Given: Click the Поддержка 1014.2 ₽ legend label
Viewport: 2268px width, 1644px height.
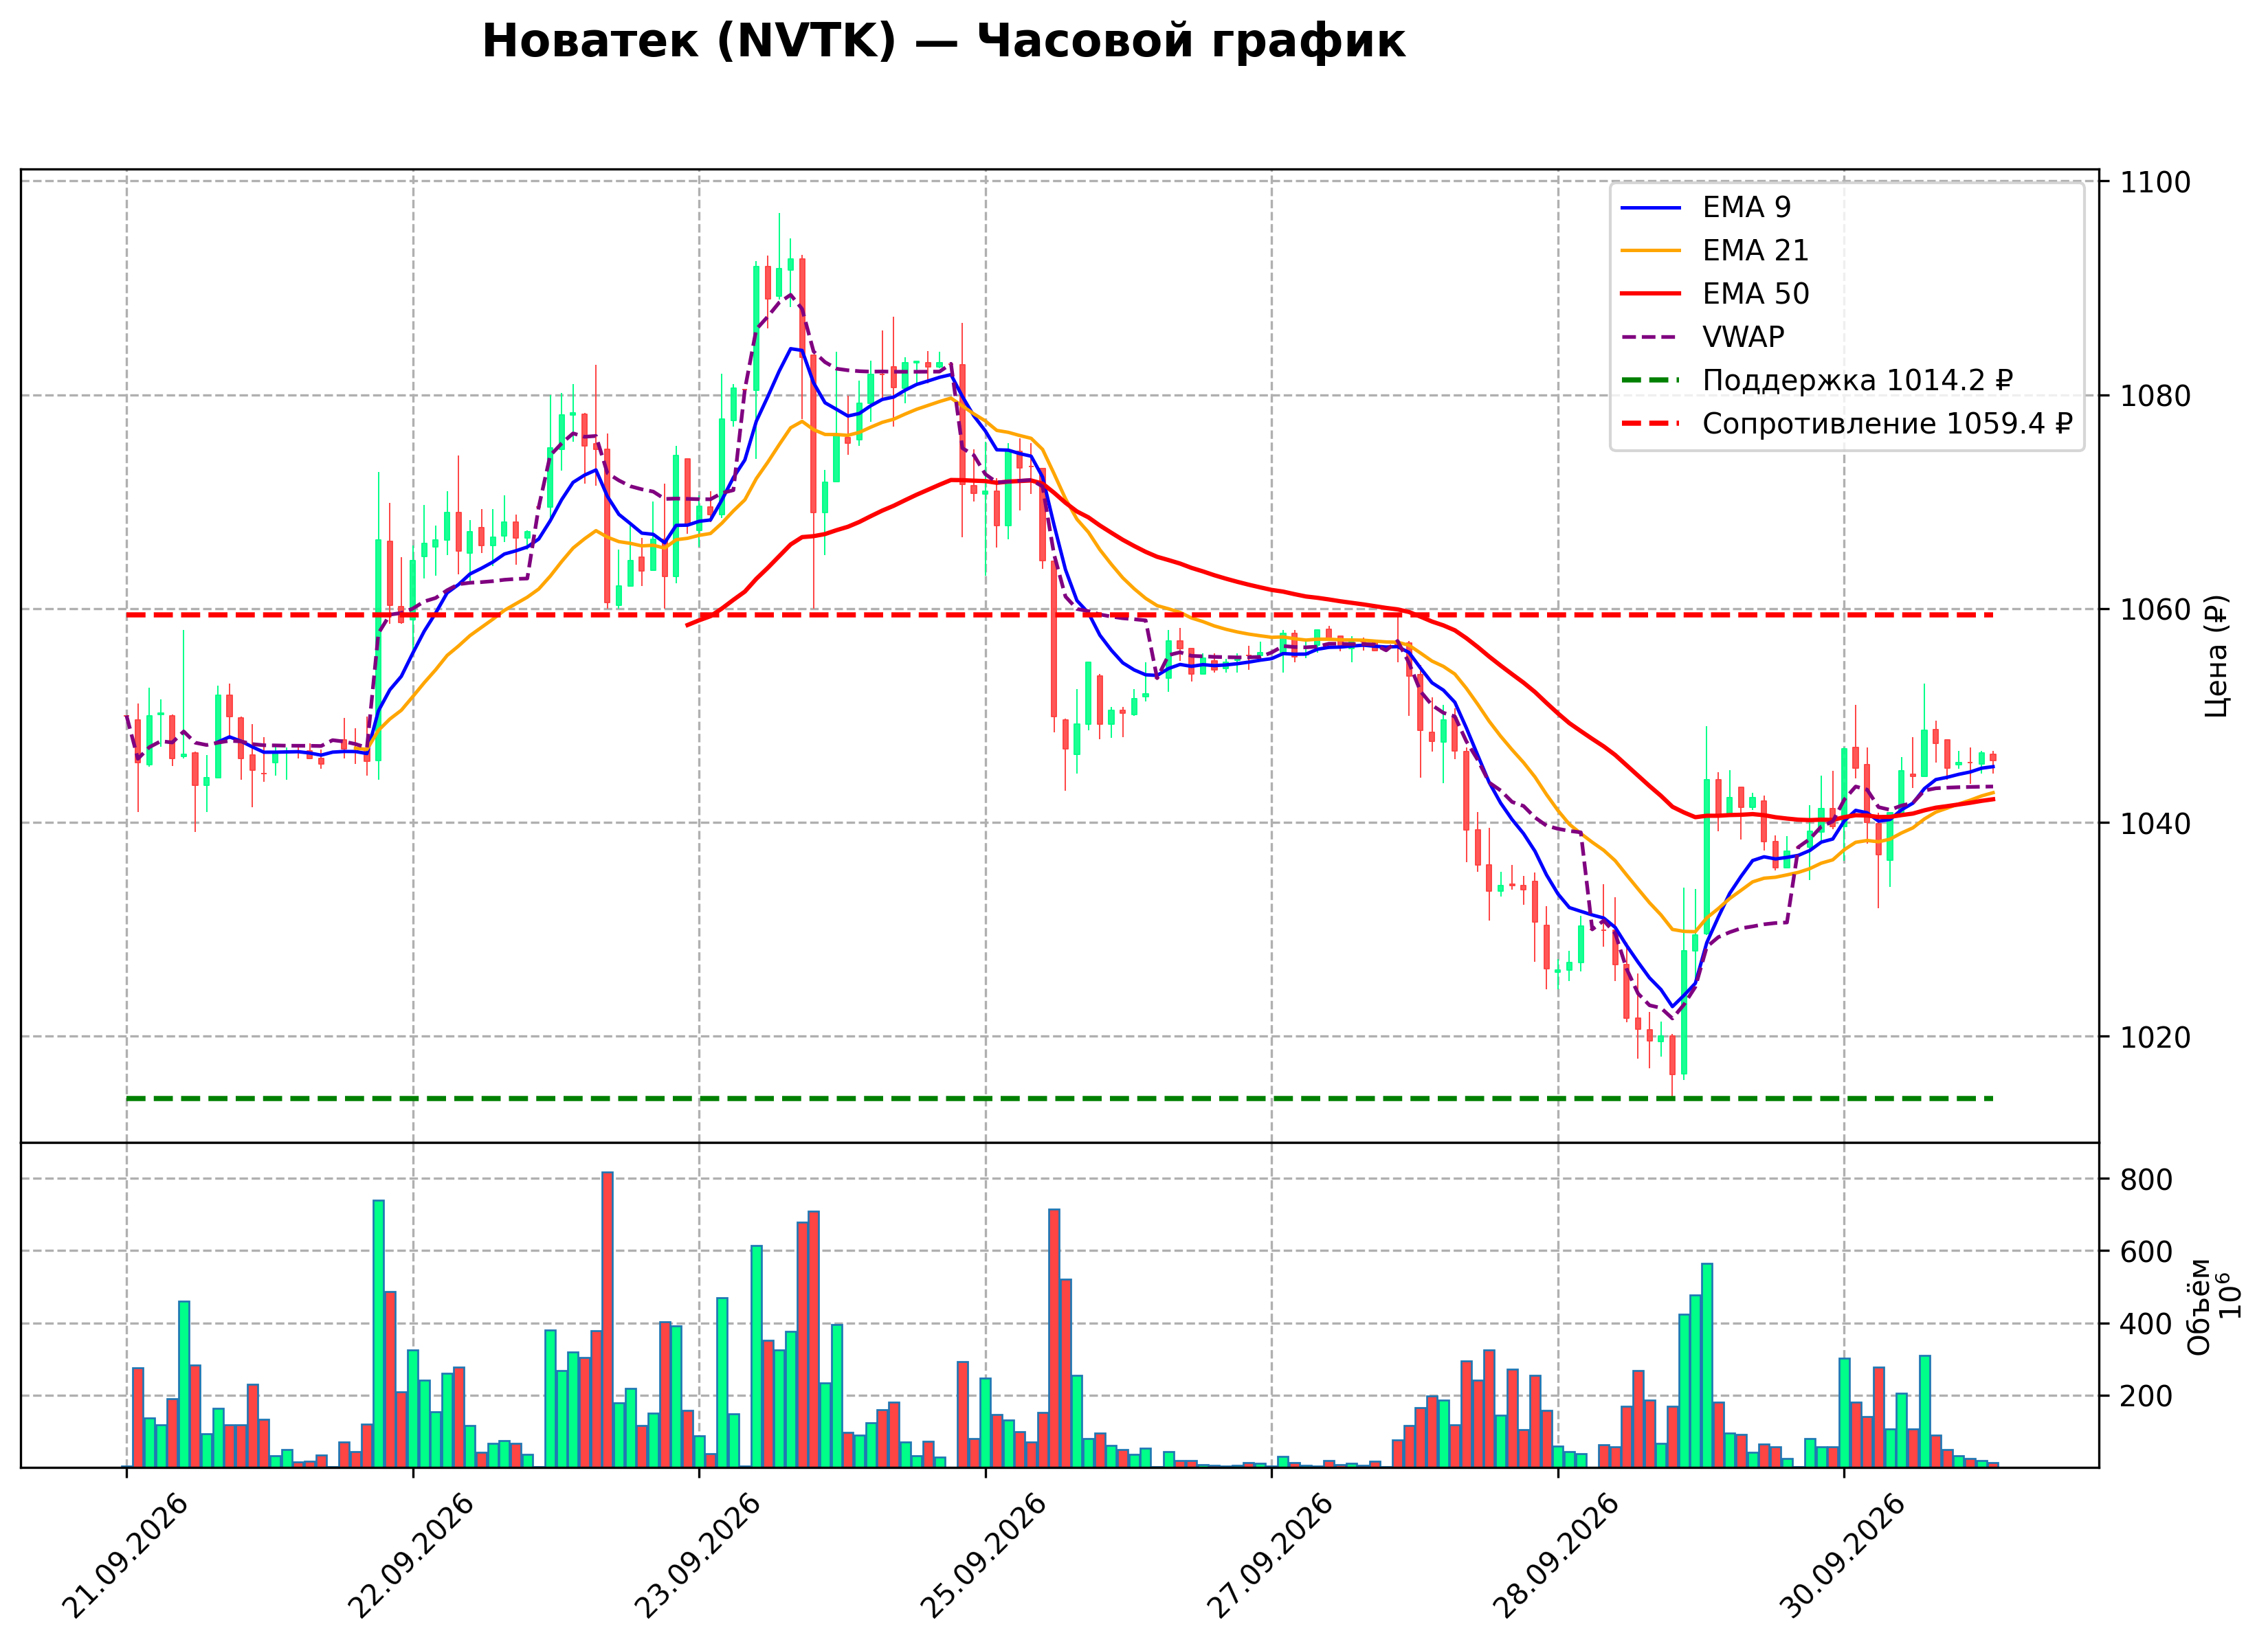Looking at the screenshot, I should tap(1858, 381).
